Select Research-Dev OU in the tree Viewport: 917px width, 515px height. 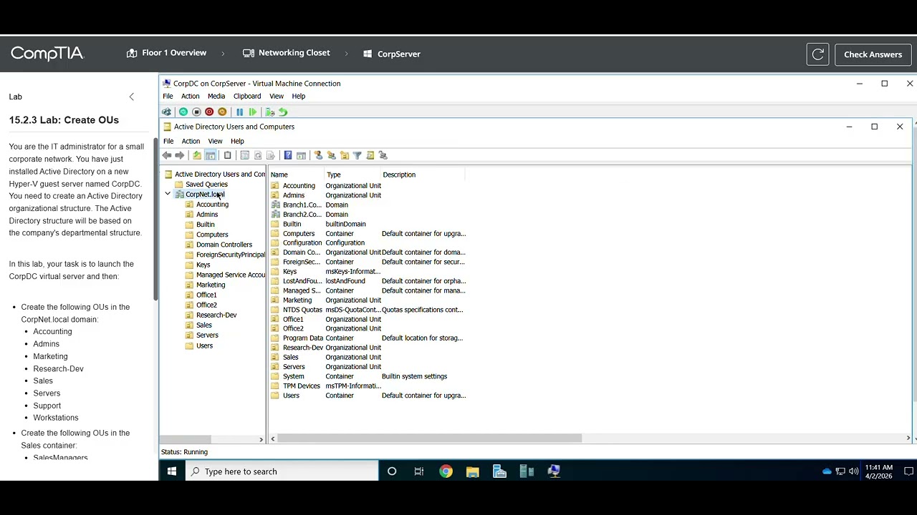pos(216,315)
